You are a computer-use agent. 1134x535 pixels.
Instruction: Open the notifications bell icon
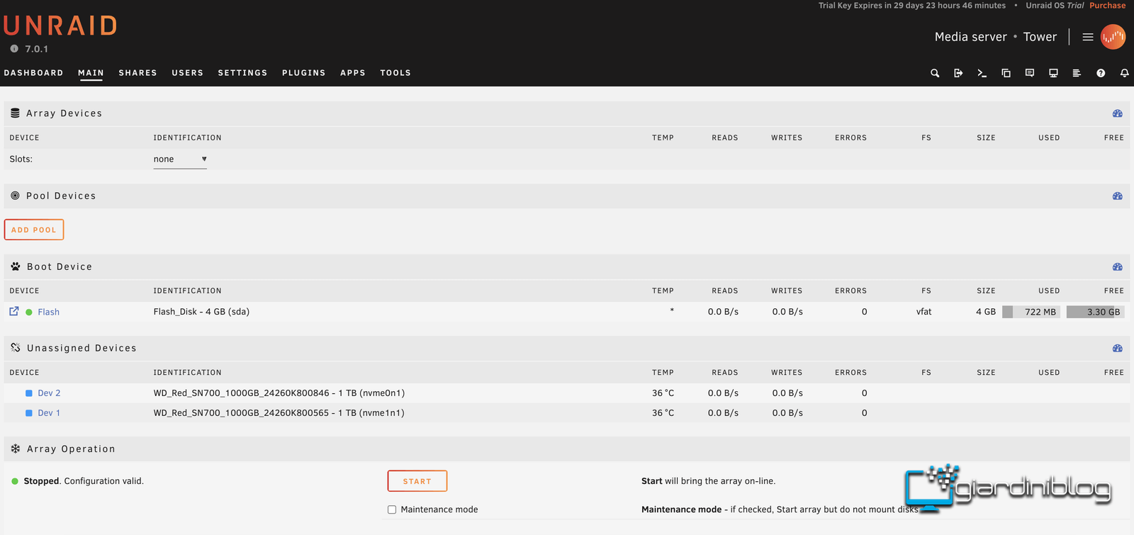[1124, 73]
